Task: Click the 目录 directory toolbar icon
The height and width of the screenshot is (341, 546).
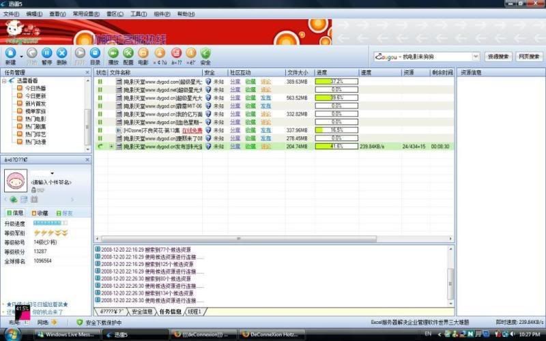Action: pos(95,53)
